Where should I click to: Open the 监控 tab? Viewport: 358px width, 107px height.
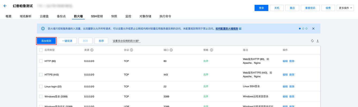(128, 16)
